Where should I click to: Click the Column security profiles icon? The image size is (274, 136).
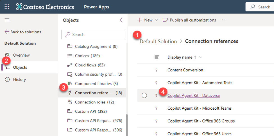(x=70, y=75)
